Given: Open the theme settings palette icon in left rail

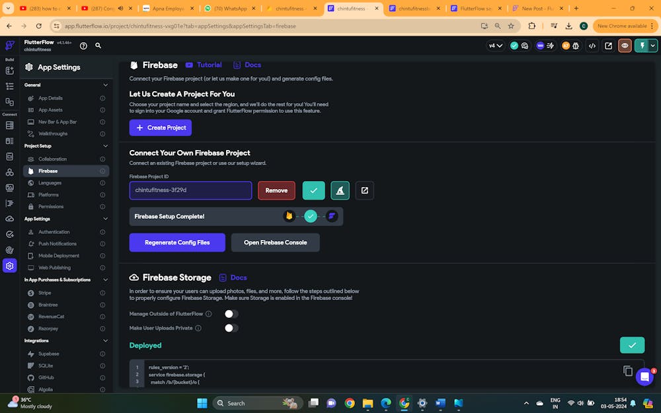Looking at the screenshot, I should coord(10,250).
